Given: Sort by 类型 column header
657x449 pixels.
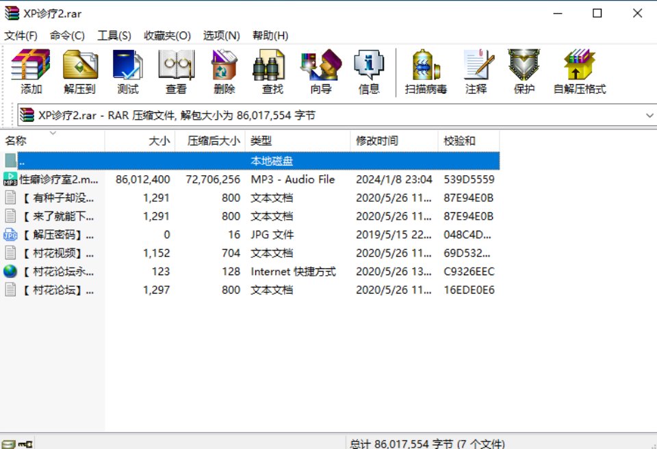Looking at the screenshot, I should point(298,141).
